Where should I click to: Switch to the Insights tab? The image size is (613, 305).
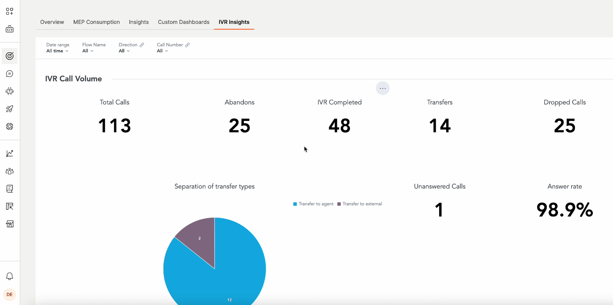[139, 22]
